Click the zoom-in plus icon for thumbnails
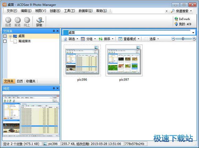Screen dimensions: 199x148 coord(194,39)
